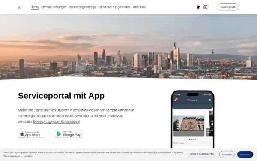Open Verwaltungsanfrage menu item
Screen dimensions: 257x161
[x=82, y=7]
